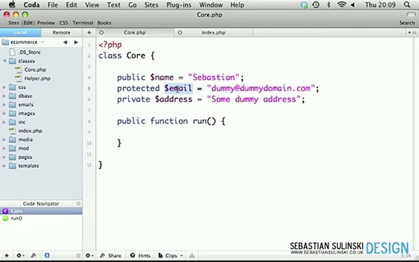Expand the css folder
Screen dimensions: 419x262
point(4,87)
